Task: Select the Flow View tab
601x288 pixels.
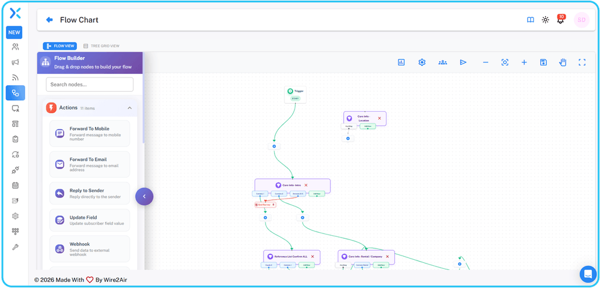Action: click(60, 46)
